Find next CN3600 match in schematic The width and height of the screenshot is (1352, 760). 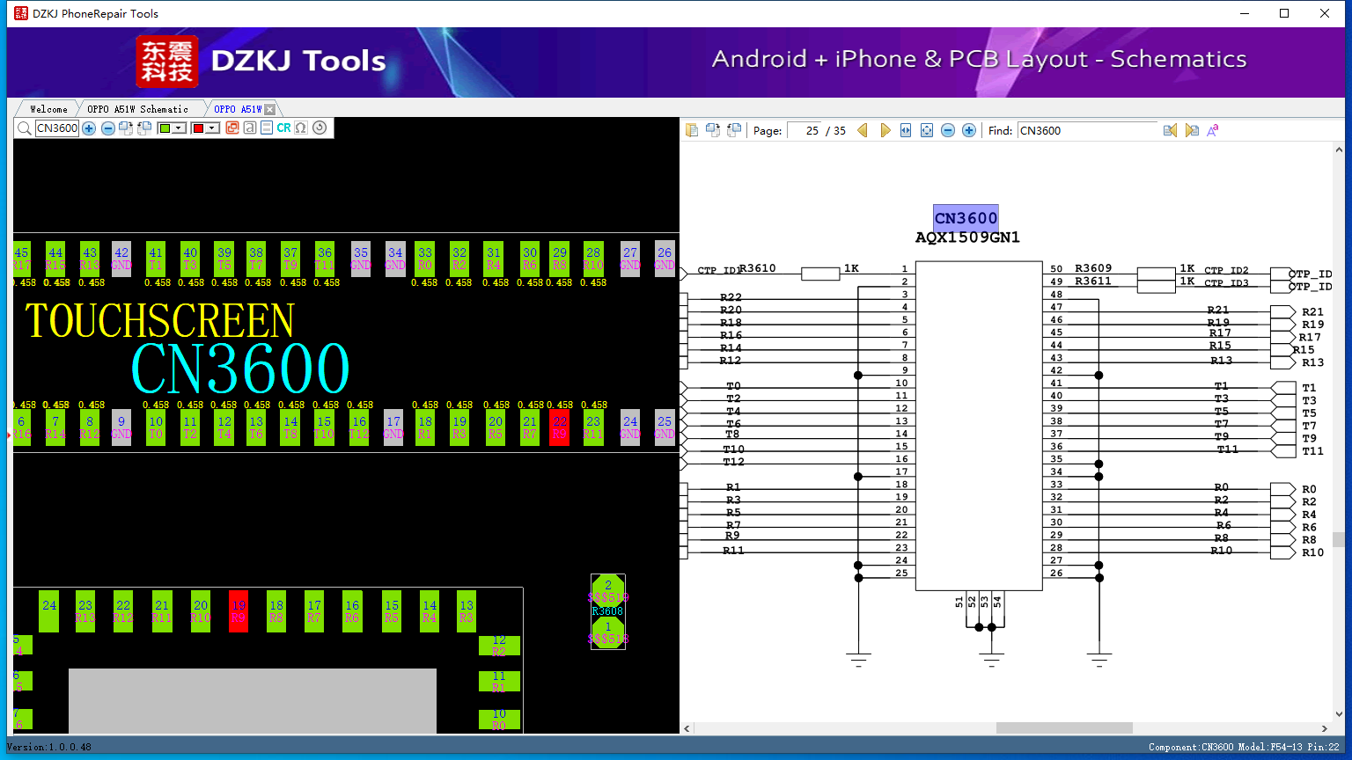pos(1192,130)
